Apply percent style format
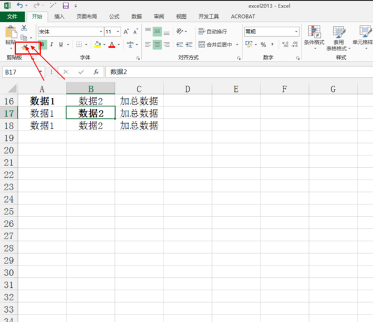 pos(263,45)
